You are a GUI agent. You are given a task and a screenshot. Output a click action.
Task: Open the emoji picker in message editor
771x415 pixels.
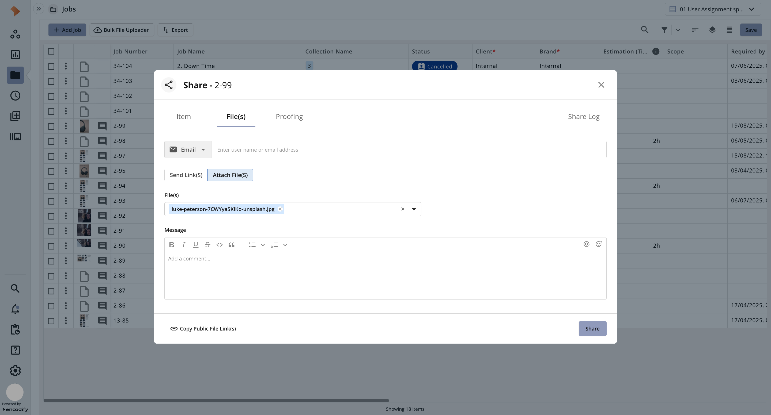[598, 244]
